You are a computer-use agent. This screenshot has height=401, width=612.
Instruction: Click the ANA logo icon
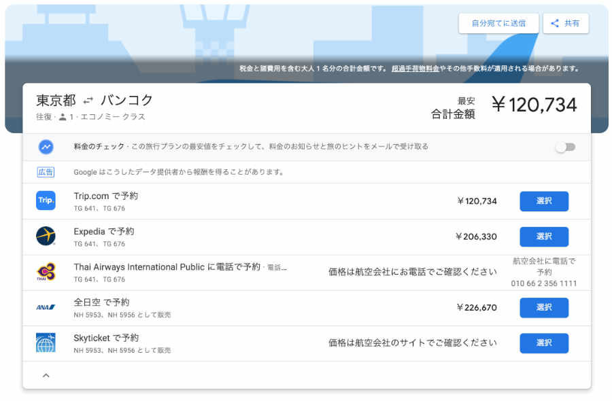[46, 307]
